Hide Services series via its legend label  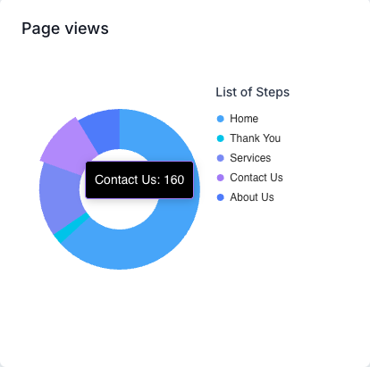[250, 158]
